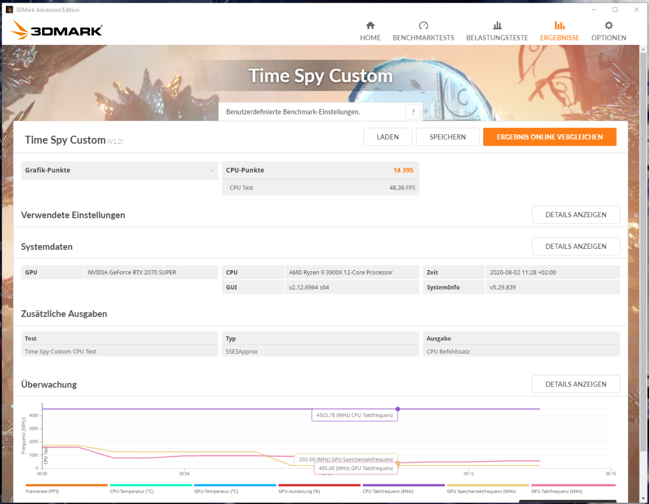
Task: Toggle GPU-Temperatur legend item
Action: (x=235, y=488)
